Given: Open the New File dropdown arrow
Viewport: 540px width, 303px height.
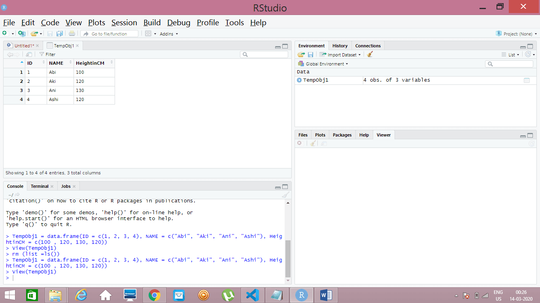Looking at the screenshot, I should (13, 34).
